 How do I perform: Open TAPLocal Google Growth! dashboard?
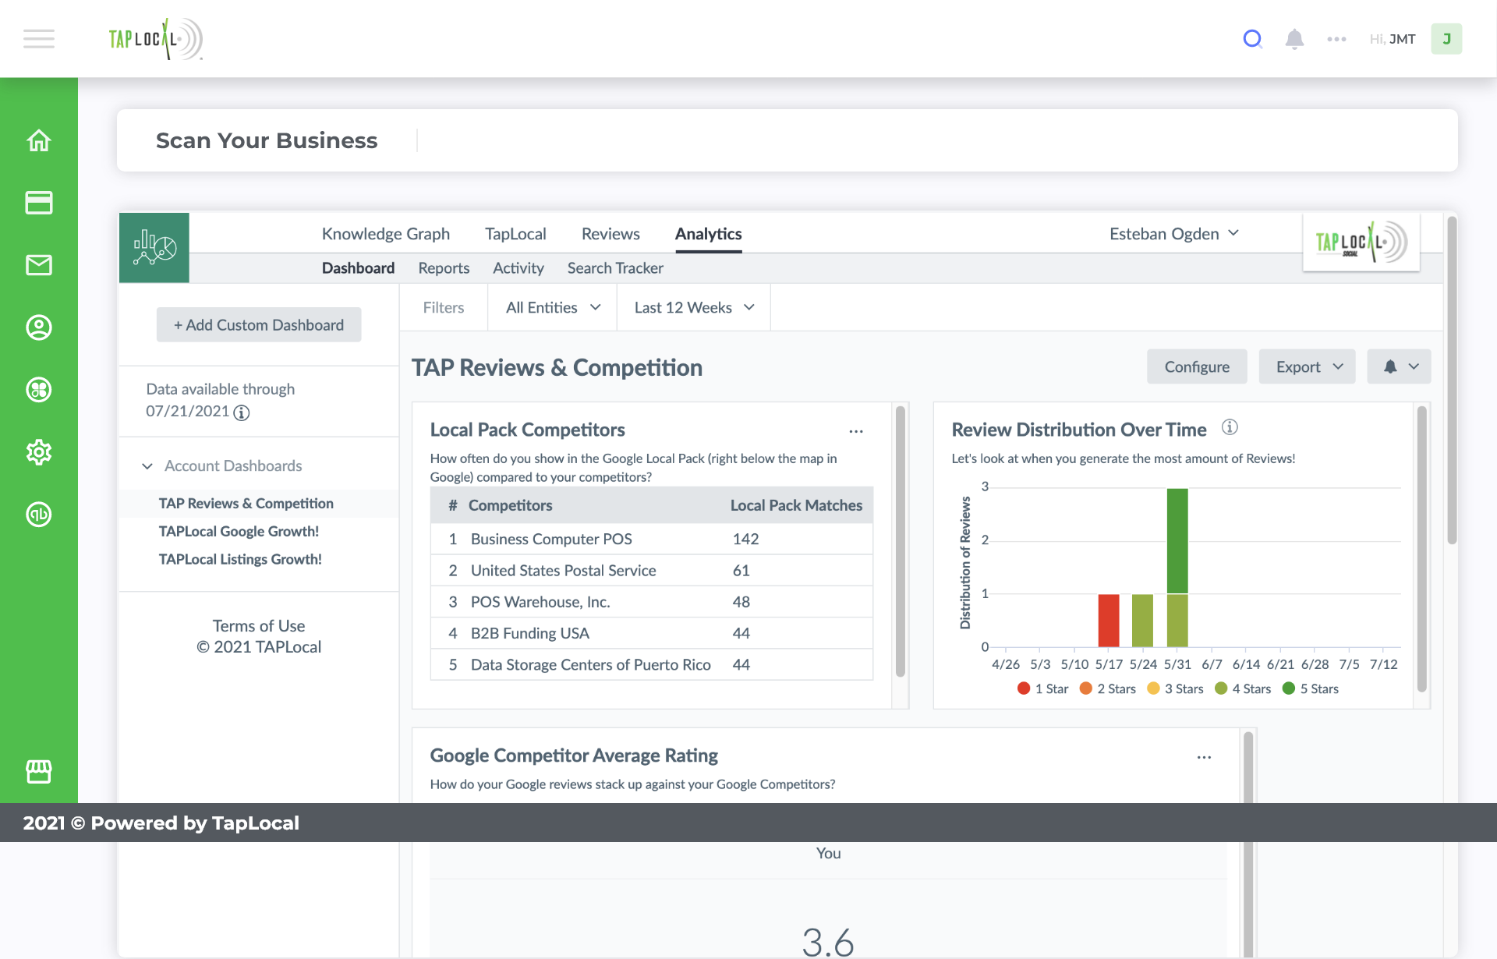coord(239,531)
